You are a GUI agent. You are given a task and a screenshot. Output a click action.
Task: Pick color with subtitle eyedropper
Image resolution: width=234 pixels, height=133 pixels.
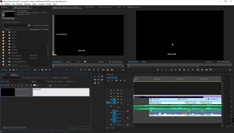point(37,85)
